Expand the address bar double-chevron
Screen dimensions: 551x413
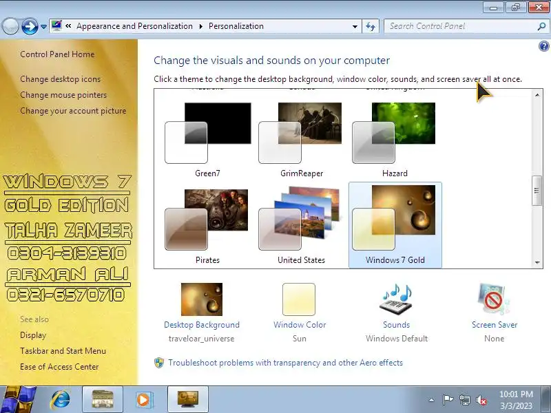tap(68, 26)
